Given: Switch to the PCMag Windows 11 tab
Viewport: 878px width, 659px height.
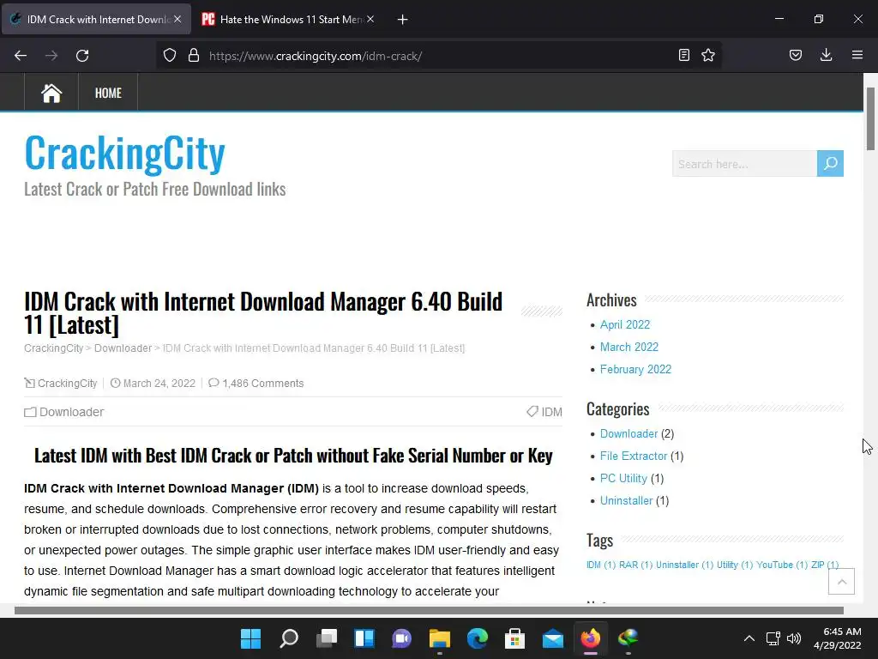Looking at the screenshot, I should click(x=288, y=19).
